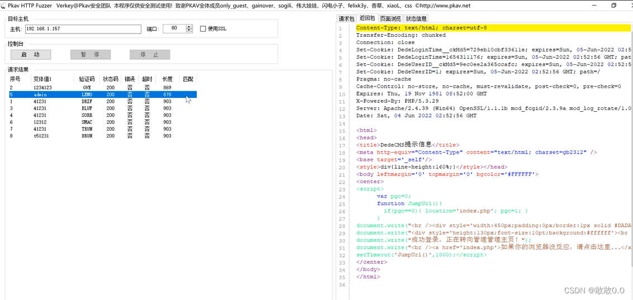Click the Cache-Control response header line
Viewport: 633px width, 300px height.
(488, 87)
